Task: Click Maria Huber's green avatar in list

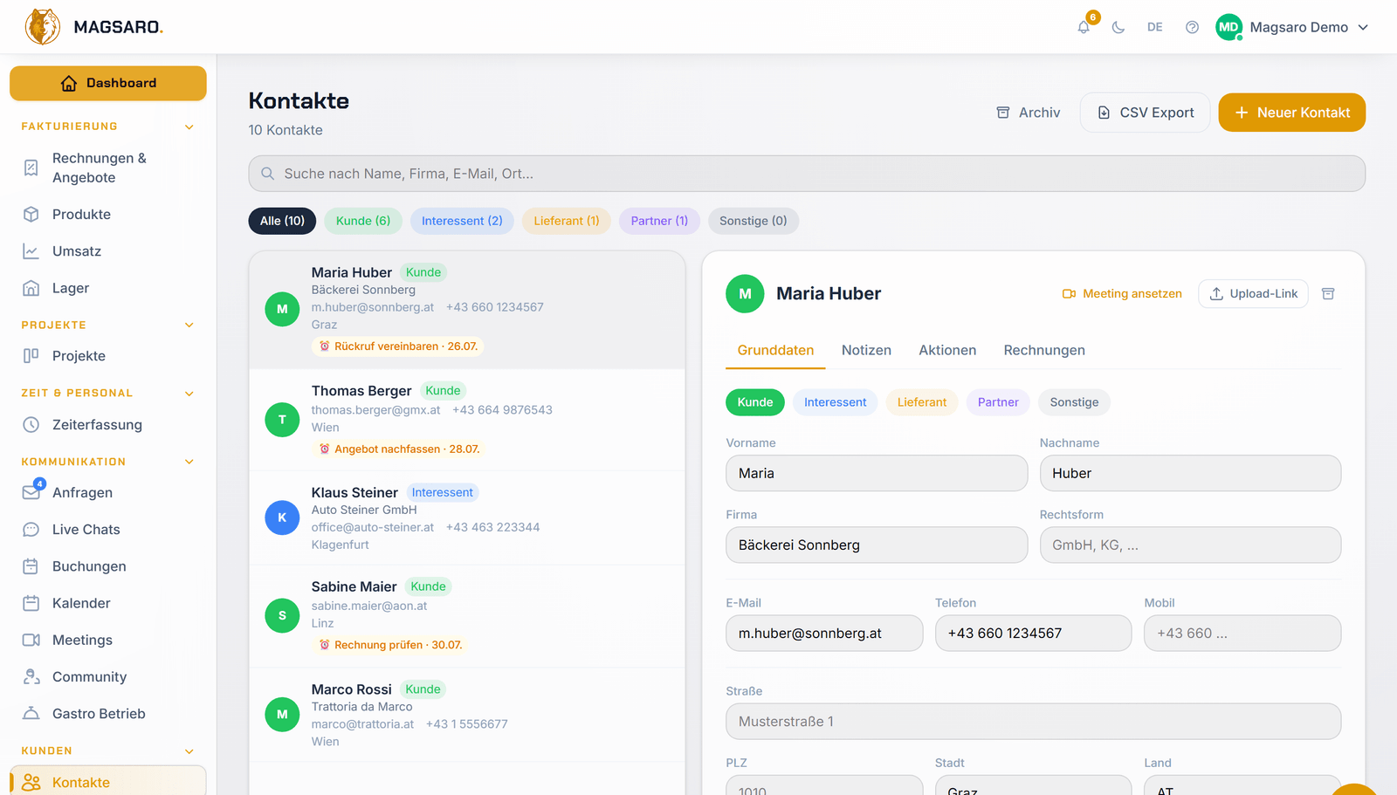Action: tap(282, 309)
